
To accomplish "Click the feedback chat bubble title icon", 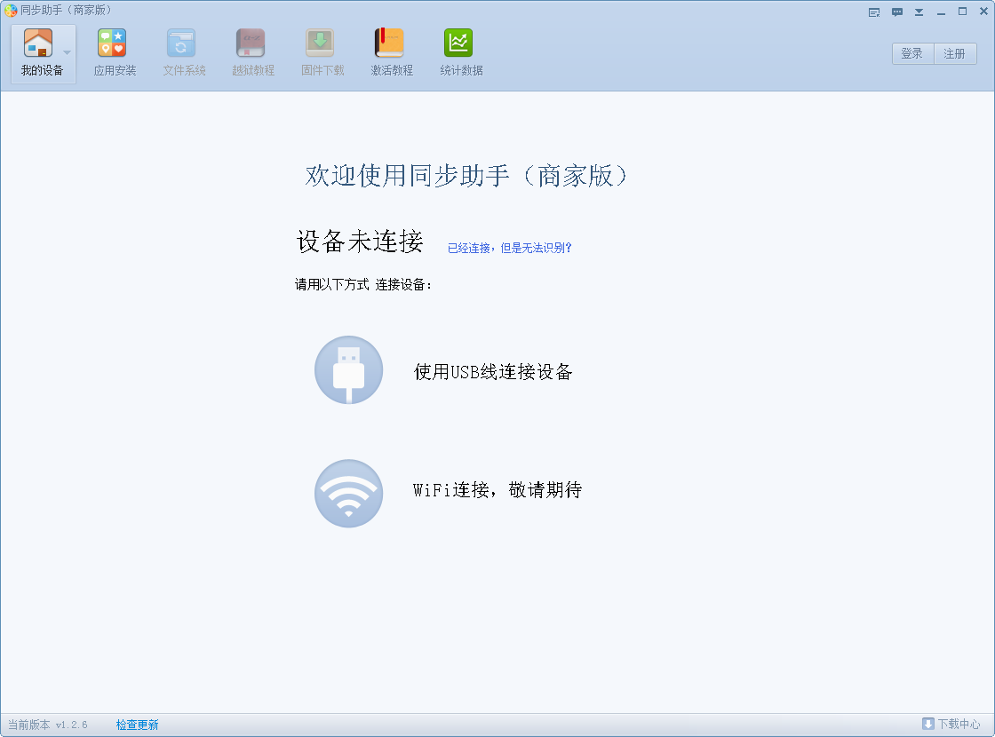I will point(897,12).
